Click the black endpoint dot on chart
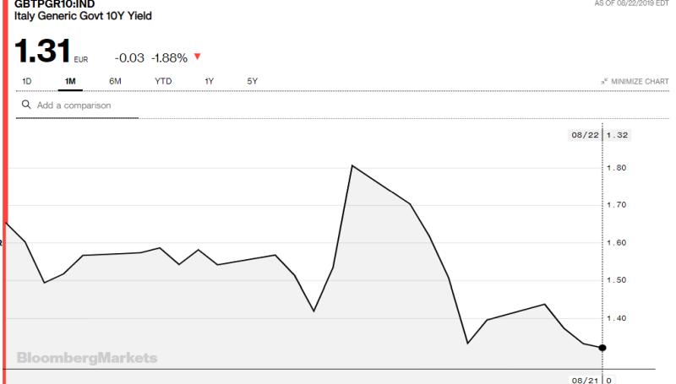This screenshot has height=384, width=676. [602, 348]
